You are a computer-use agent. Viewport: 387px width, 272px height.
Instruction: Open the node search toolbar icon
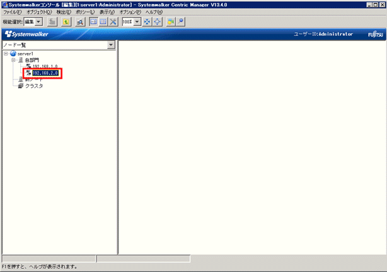[80, 21]
